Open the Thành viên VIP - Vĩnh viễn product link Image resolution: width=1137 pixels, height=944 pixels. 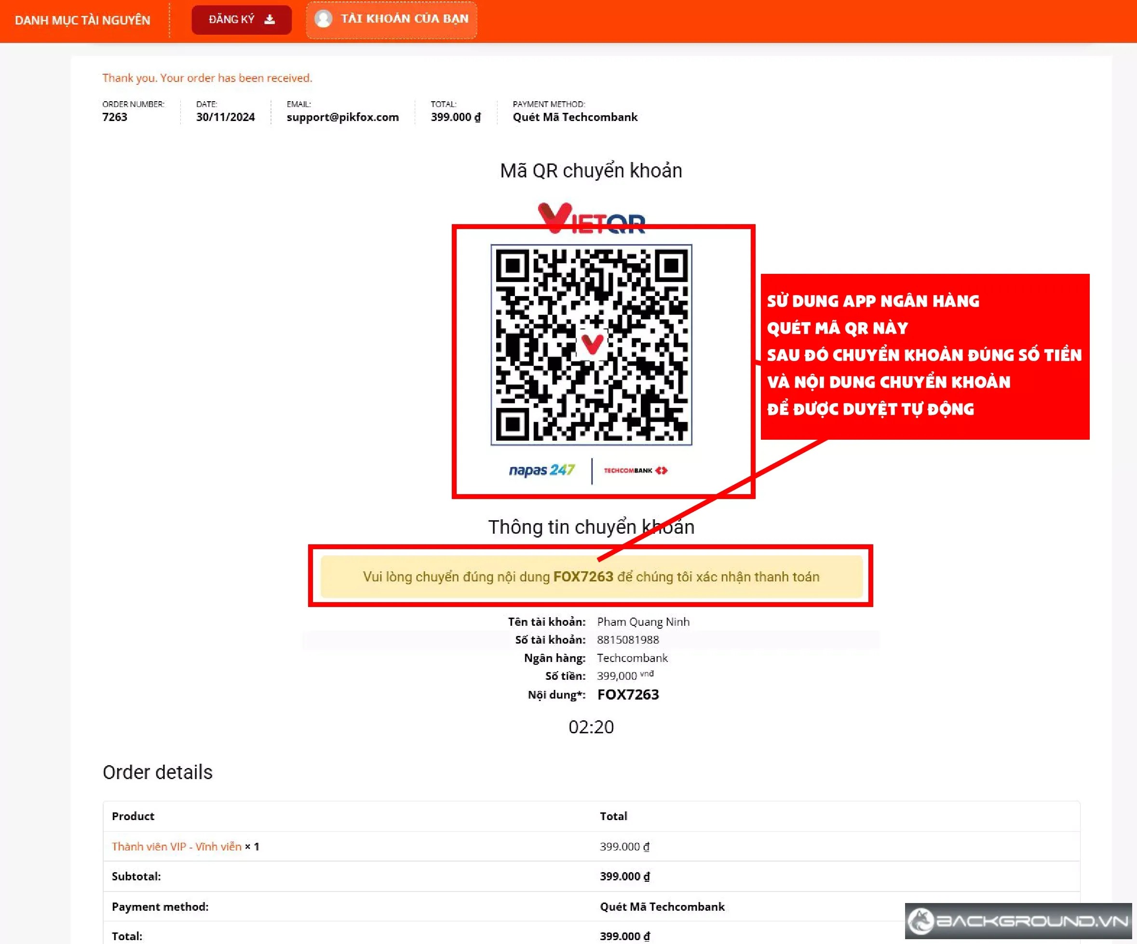(x=176, y=847)
